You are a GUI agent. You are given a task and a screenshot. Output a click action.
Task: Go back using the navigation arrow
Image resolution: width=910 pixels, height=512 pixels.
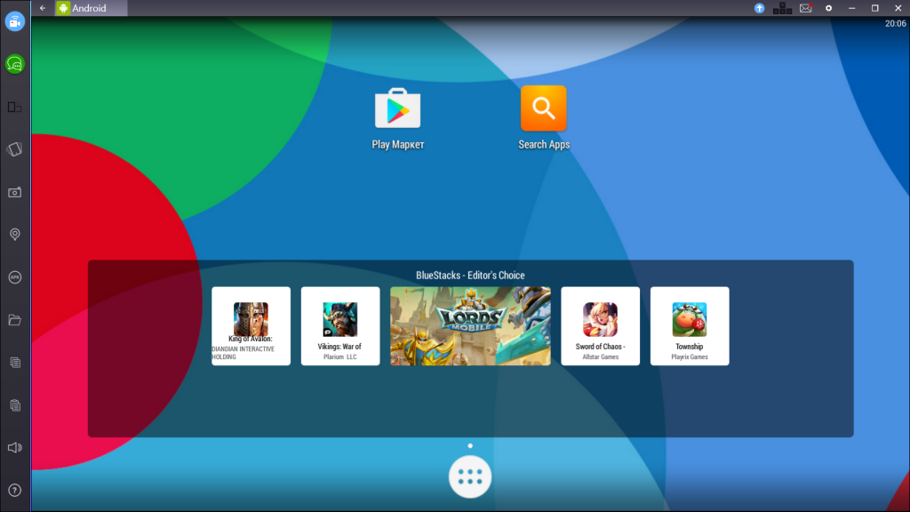[x=42, y=8]
